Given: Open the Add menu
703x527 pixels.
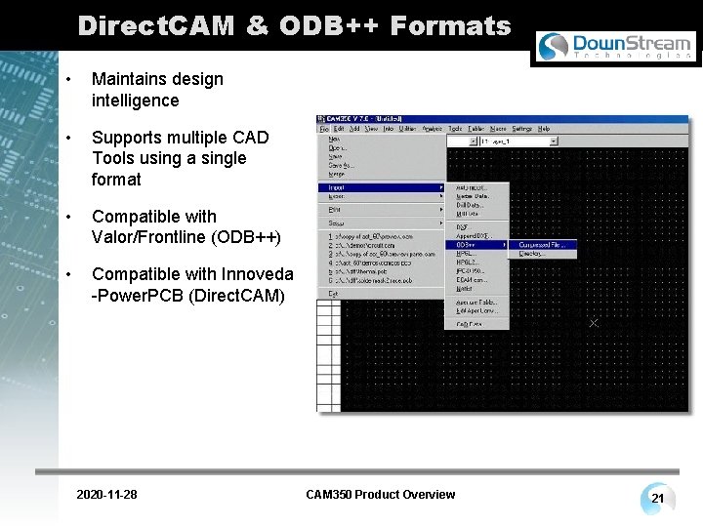Looking at the screenshot, I should (354, 129).
